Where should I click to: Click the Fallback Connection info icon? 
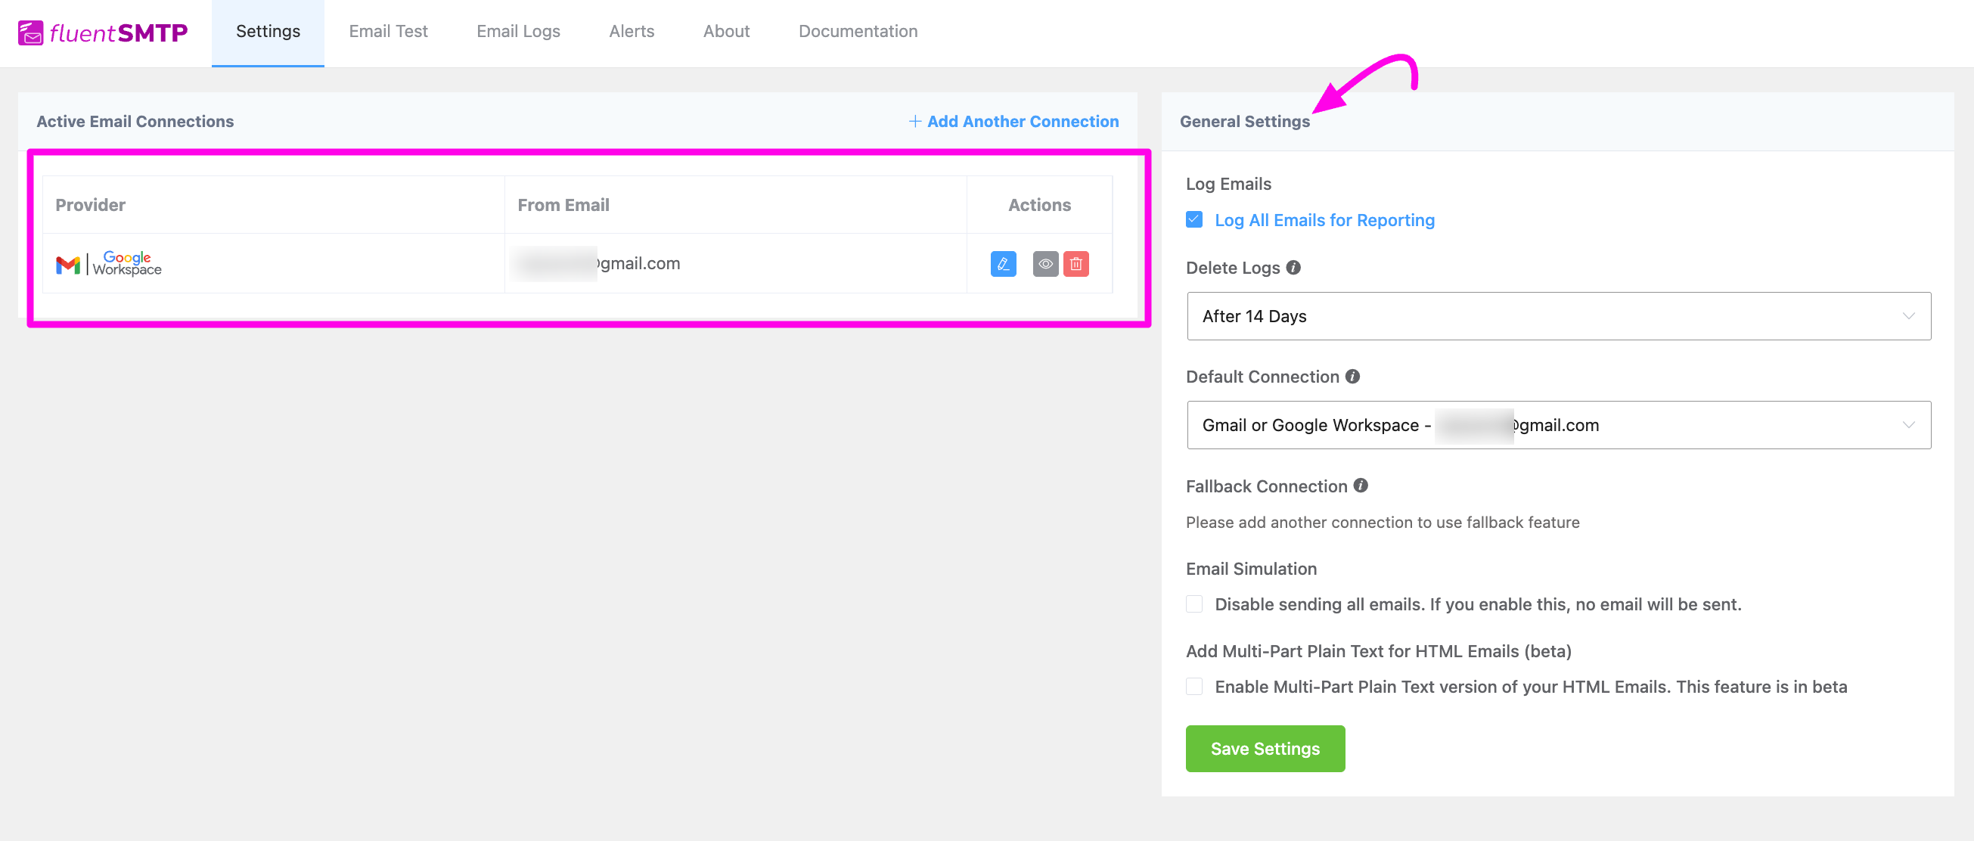[x=1360, y=485]
